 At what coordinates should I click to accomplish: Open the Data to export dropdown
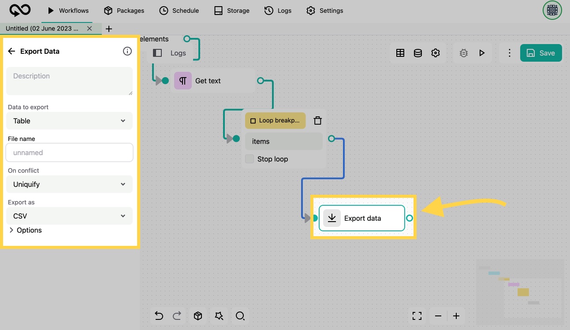(69, 121)
